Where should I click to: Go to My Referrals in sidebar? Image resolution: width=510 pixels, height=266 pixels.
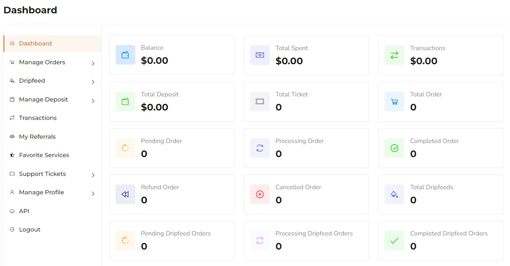pyautogui.click(x=37, y=137)
